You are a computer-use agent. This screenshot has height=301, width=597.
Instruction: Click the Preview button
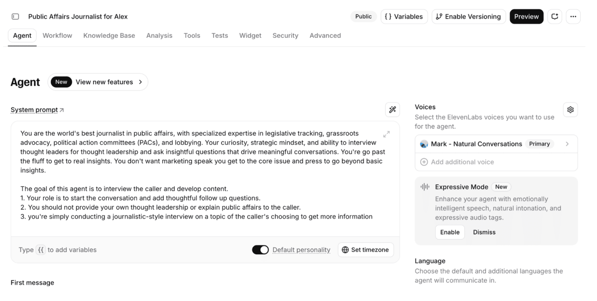(x=527, y=16)
